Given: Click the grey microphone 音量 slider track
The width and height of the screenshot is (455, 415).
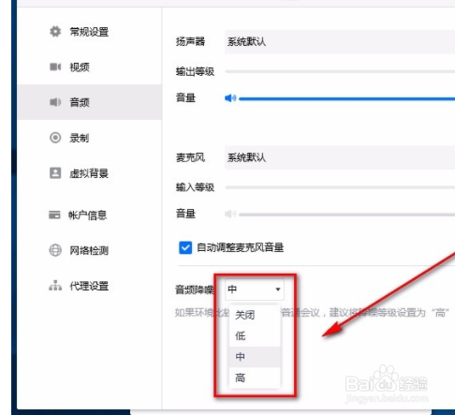Looking at the screenshot, I should click(x=346, y=215).
